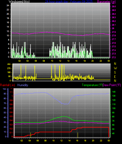Screen dimensions: 122x144
Task: Click the '24 hour graph day : February 04 2025' heading
Action: point(69,2)
